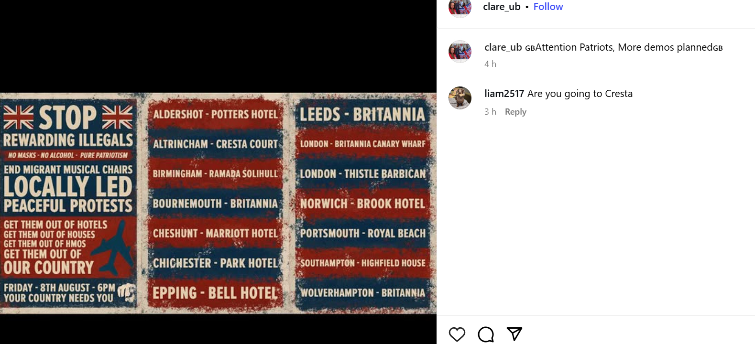The width and height of the screenshot is (755, 344).
Task: Click clare_ub's avatar beside the caption
Action: coord(460,52)
